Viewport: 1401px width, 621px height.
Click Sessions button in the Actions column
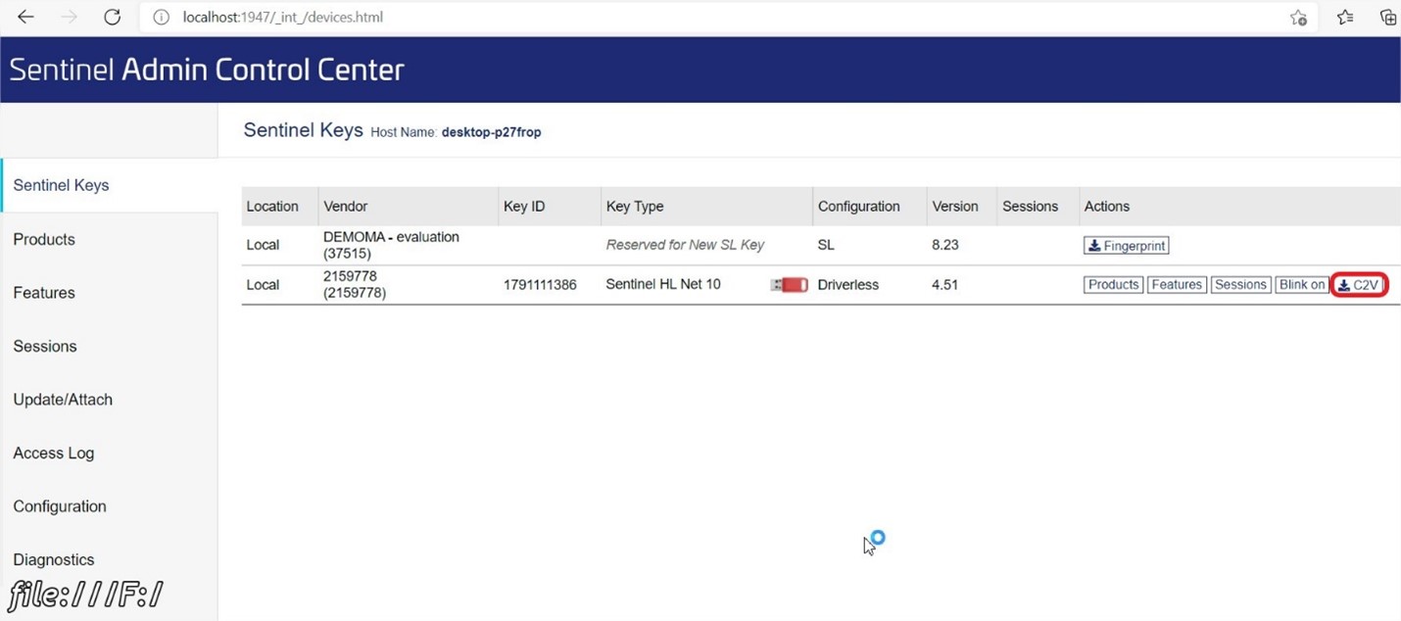pyautogui.click(x=1240, y=285)
